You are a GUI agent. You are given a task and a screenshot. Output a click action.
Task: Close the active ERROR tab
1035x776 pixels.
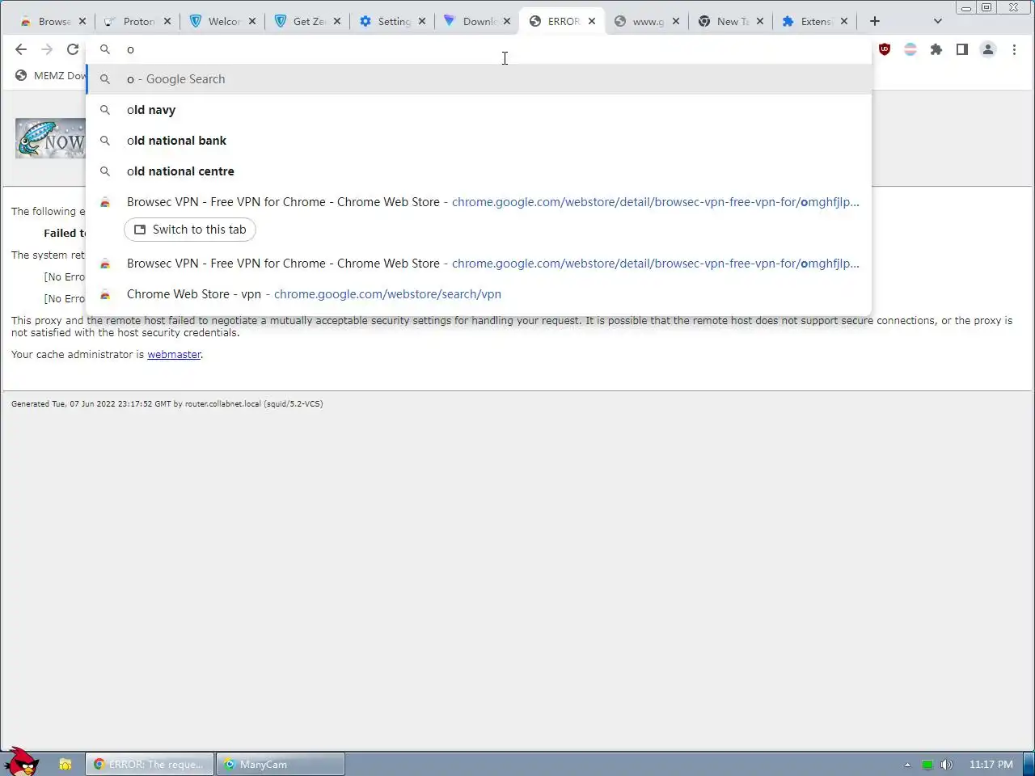point(592,21)
